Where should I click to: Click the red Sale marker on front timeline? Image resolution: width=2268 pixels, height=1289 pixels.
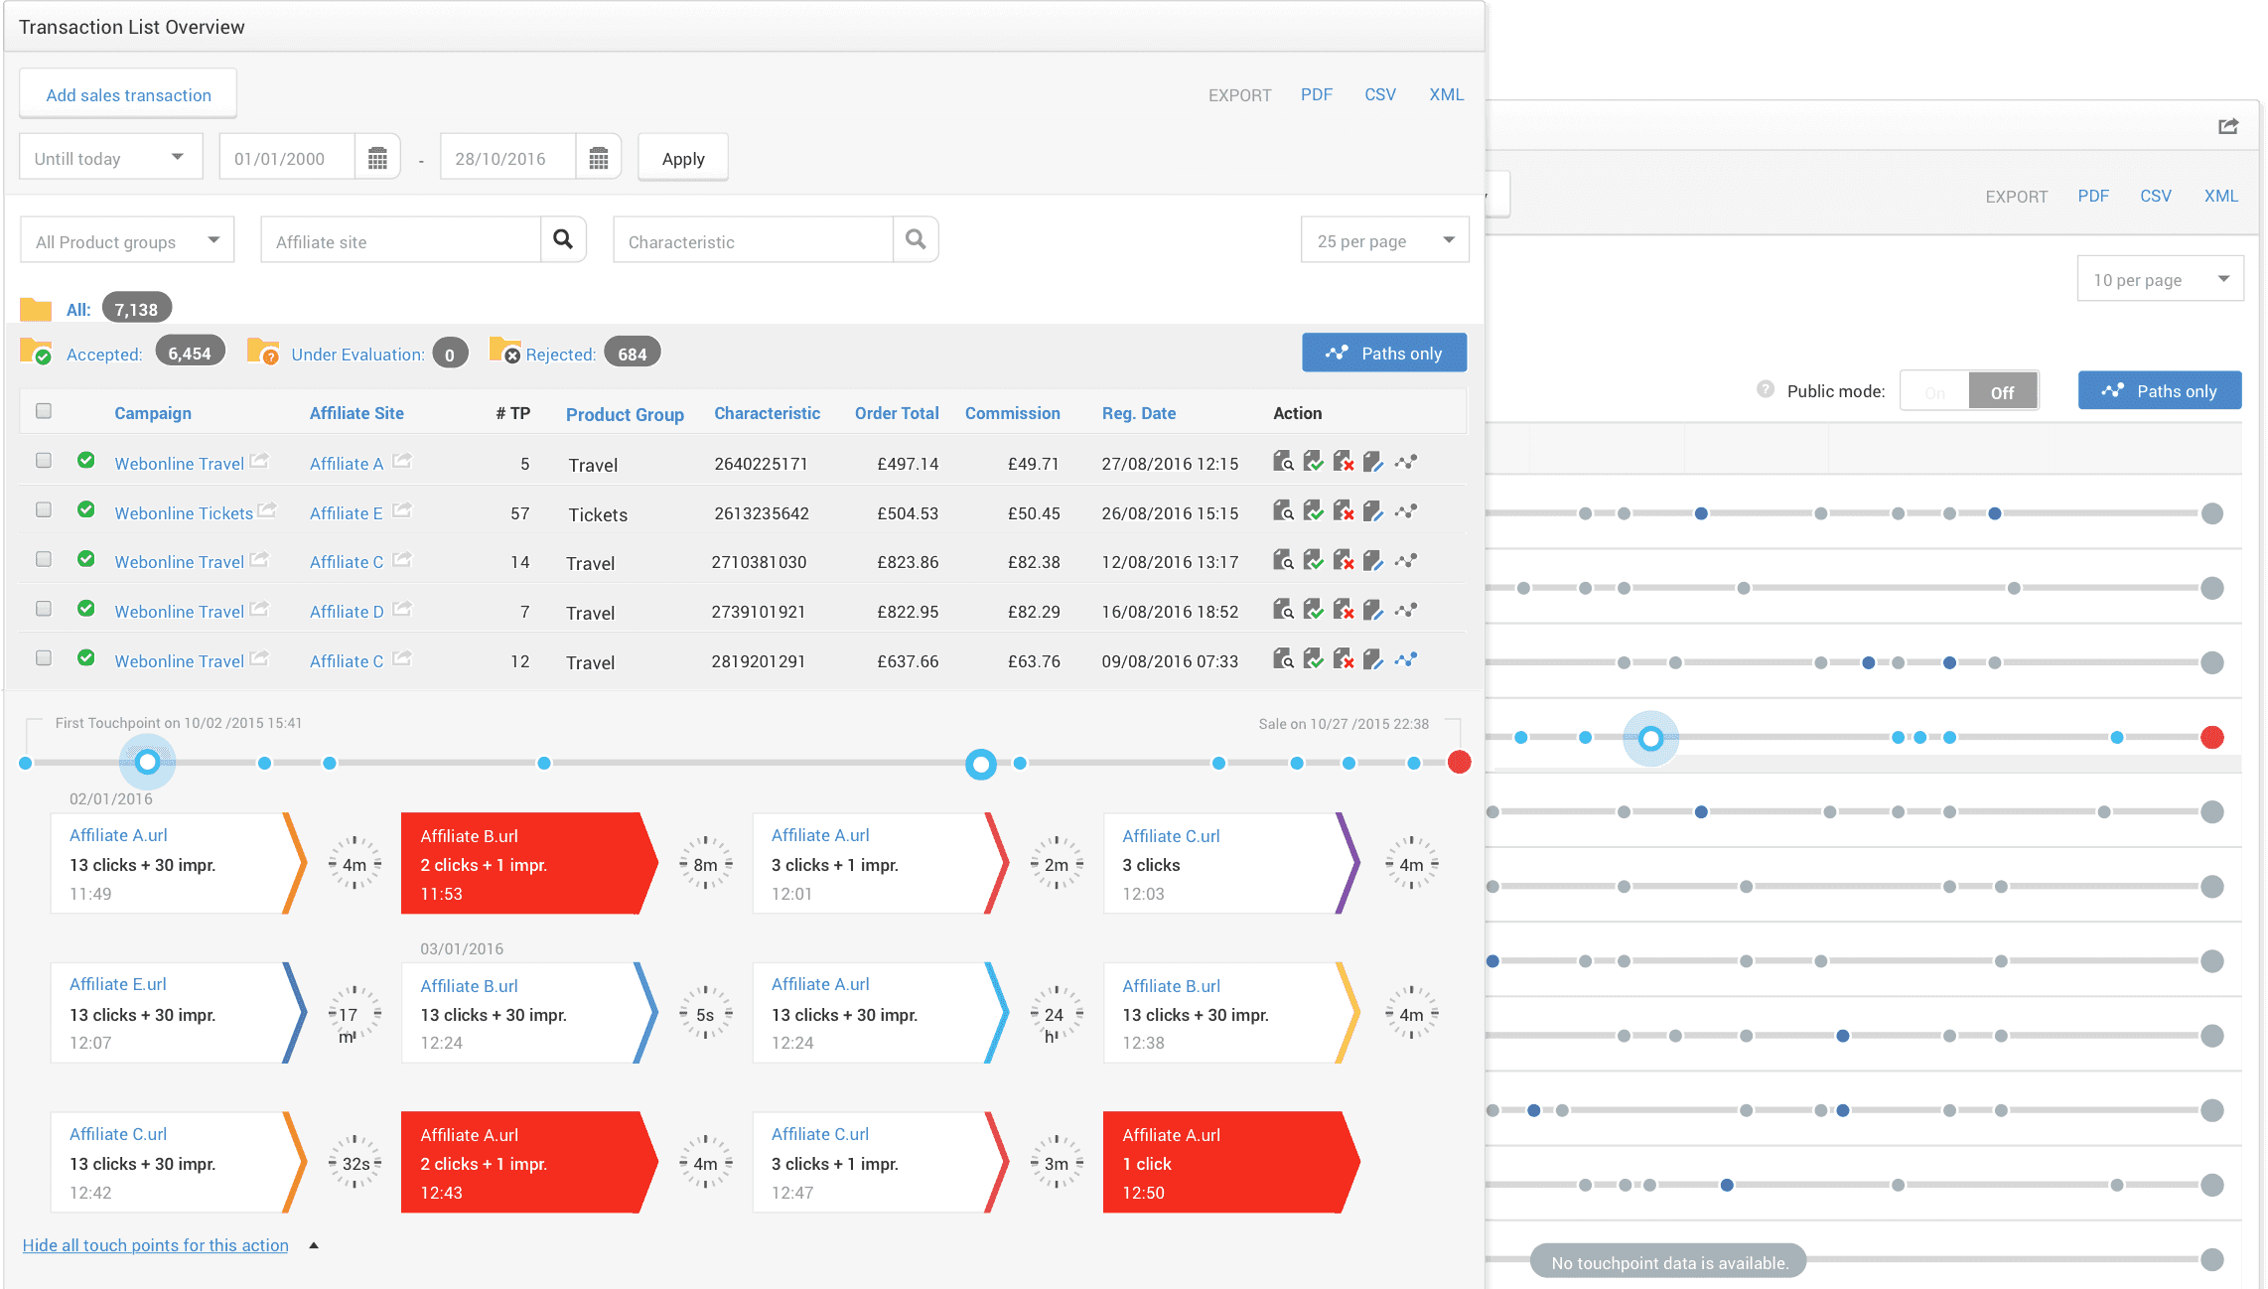tap(1459, 762)
